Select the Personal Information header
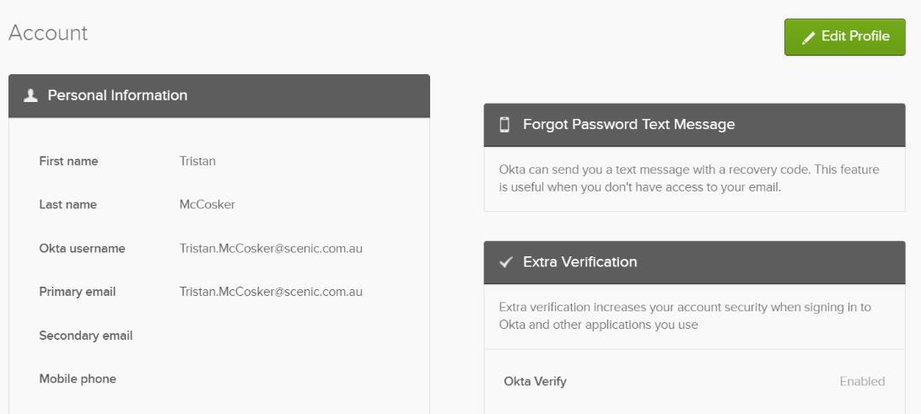 (219, 96)
